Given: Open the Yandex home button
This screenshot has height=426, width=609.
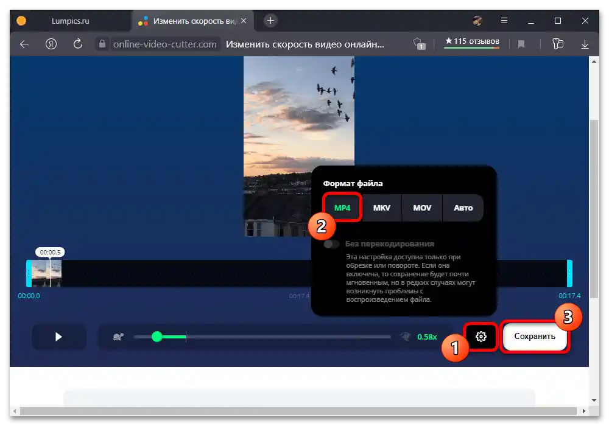Looking at the screenshot, I should coord(51,44).
